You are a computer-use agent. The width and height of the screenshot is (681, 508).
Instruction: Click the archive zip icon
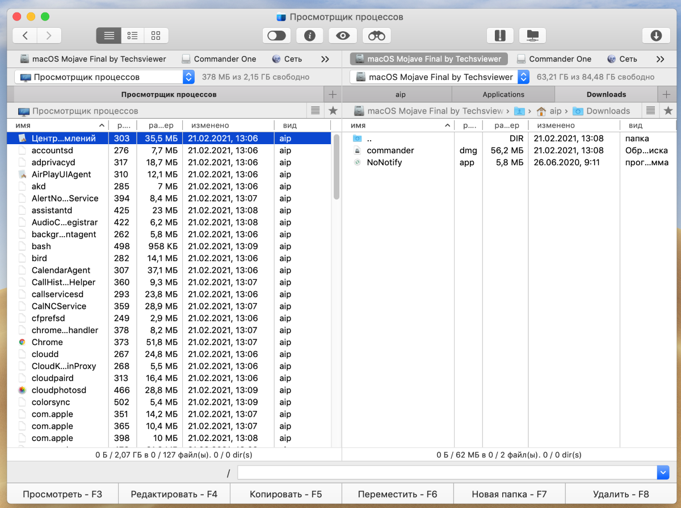click(500, 36)
